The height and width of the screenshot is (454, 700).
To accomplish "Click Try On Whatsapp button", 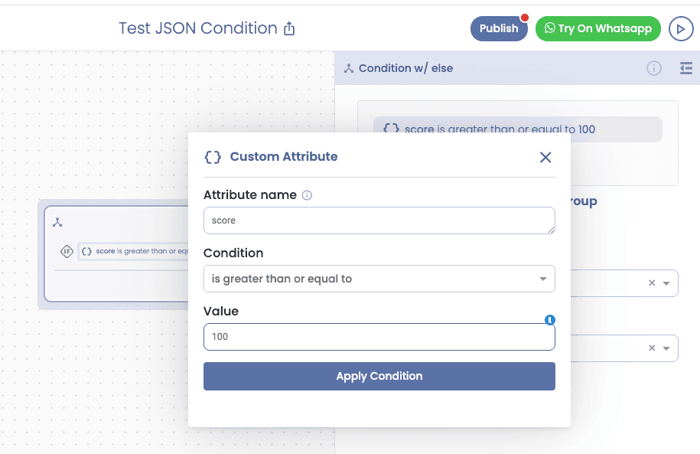I will click(x=598, y=28).
